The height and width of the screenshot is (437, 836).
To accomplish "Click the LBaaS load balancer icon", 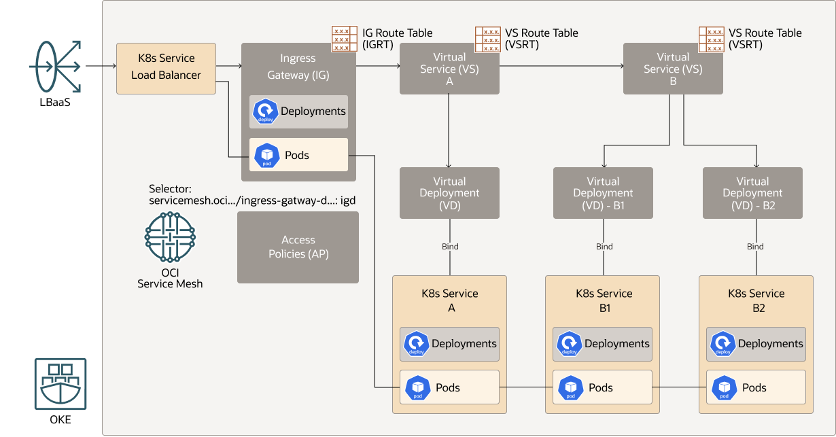I will pos(56,67).
